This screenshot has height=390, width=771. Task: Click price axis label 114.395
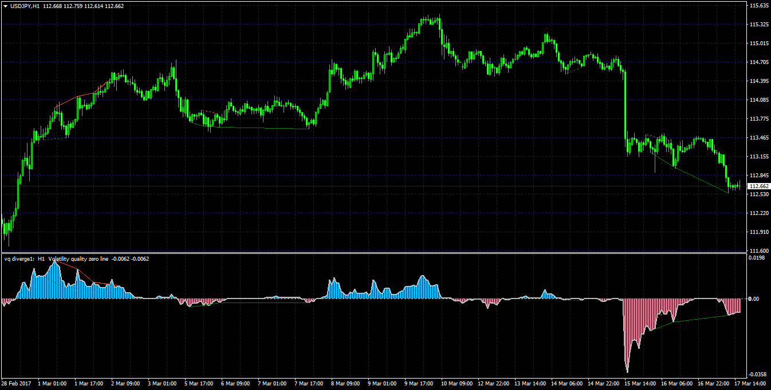(758, 81)
